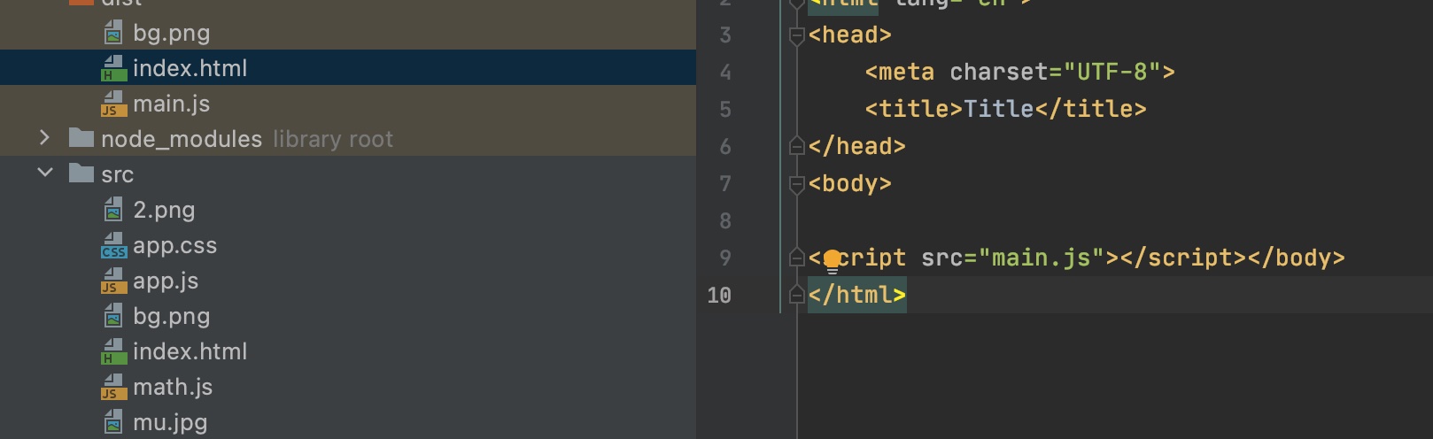
Task: Collapse the src folder
Action: pyautogui.click(x=45, y=173)
